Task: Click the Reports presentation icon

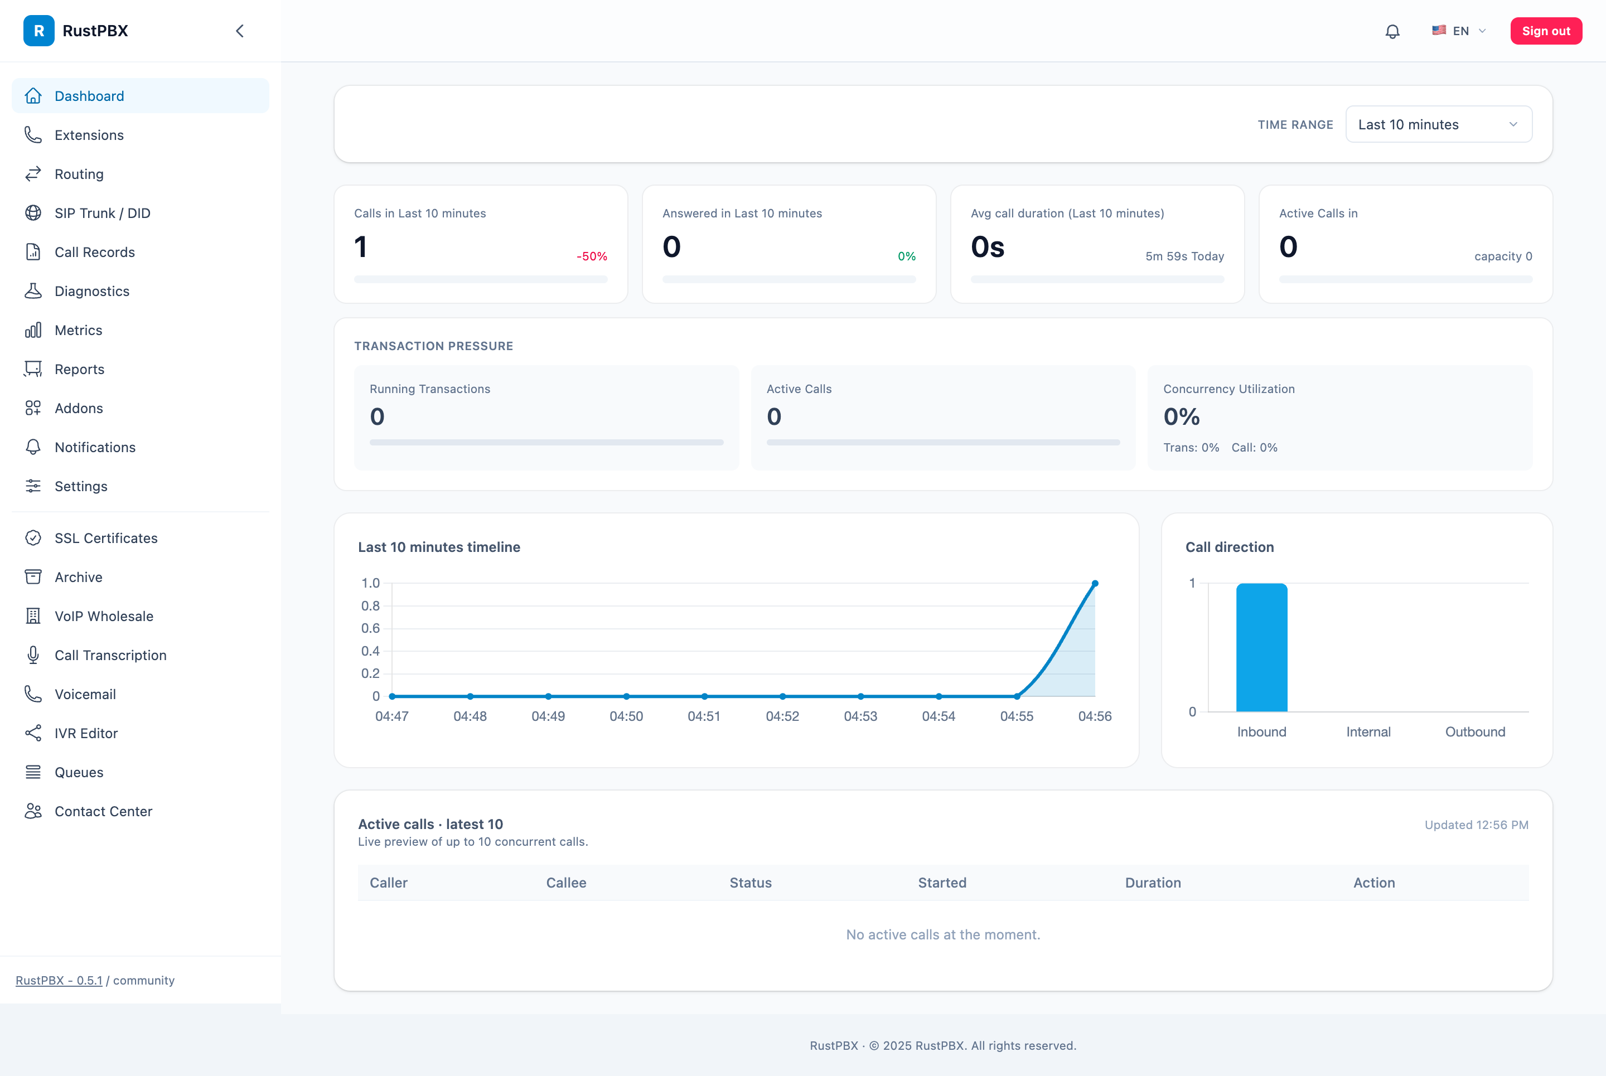Action: click(33, 369)
